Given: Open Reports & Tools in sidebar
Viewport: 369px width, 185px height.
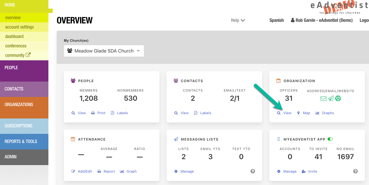Looking at the screenshot, I should (x=24, y=141).
